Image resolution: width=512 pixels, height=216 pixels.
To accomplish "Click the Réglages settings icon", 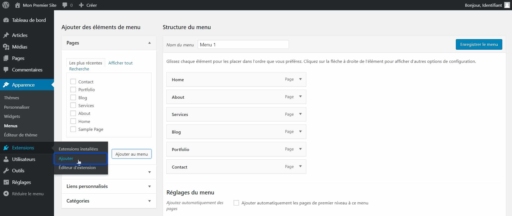I will pyautogui.click(x=6, y=182).
